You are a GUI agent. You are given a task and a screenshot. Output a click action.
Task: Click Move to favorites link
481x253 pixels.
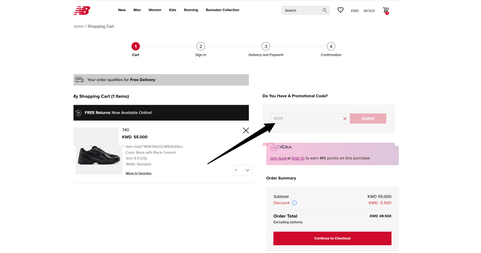[x=139, y=173]
